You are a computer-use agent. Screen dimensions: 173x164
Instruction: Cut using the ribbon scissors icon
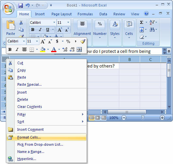pyautogui.click(x=21, y=22)
